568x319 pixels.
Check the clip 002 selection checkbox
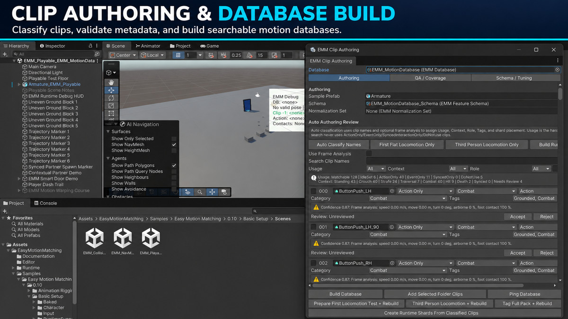[313, 263]
